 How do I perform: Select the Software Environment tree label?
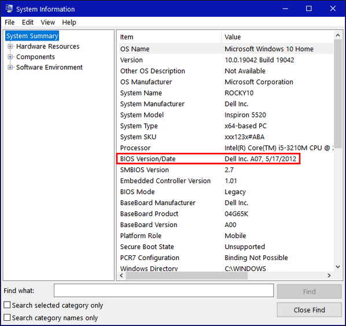[49, 67]
